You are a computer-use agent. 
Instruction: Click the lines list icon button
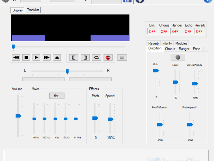point(122,57)
